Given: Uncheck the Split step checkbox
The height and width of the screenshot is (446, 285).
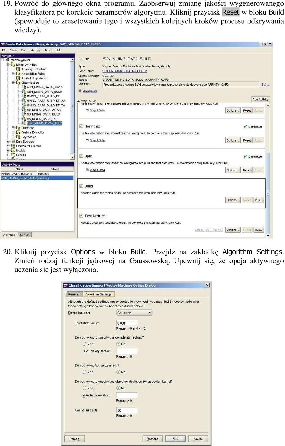Looking at the screenshot, I should tap(81, 156).
